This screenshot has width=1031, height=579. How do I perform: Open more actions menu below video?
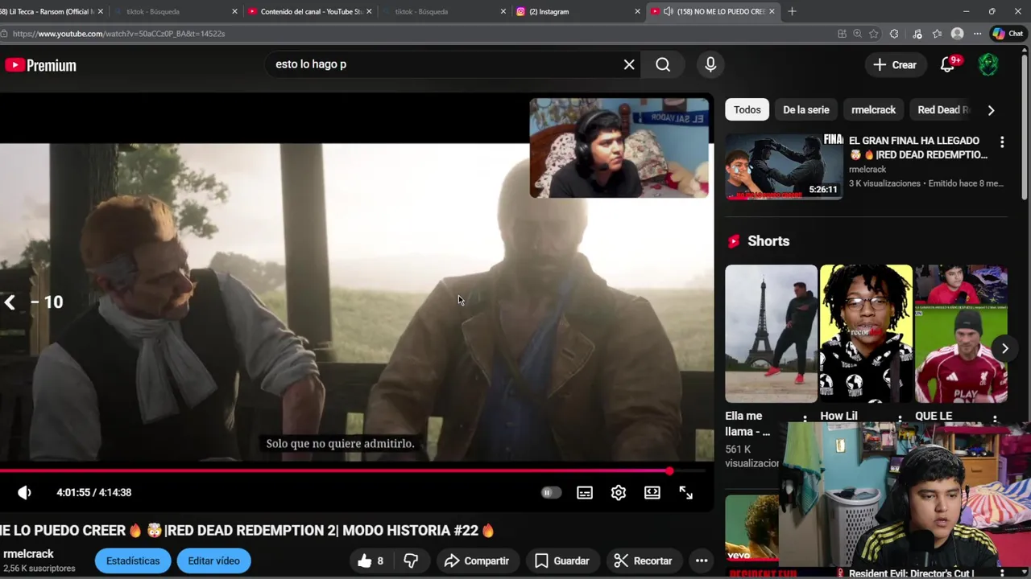coord(702,561)
